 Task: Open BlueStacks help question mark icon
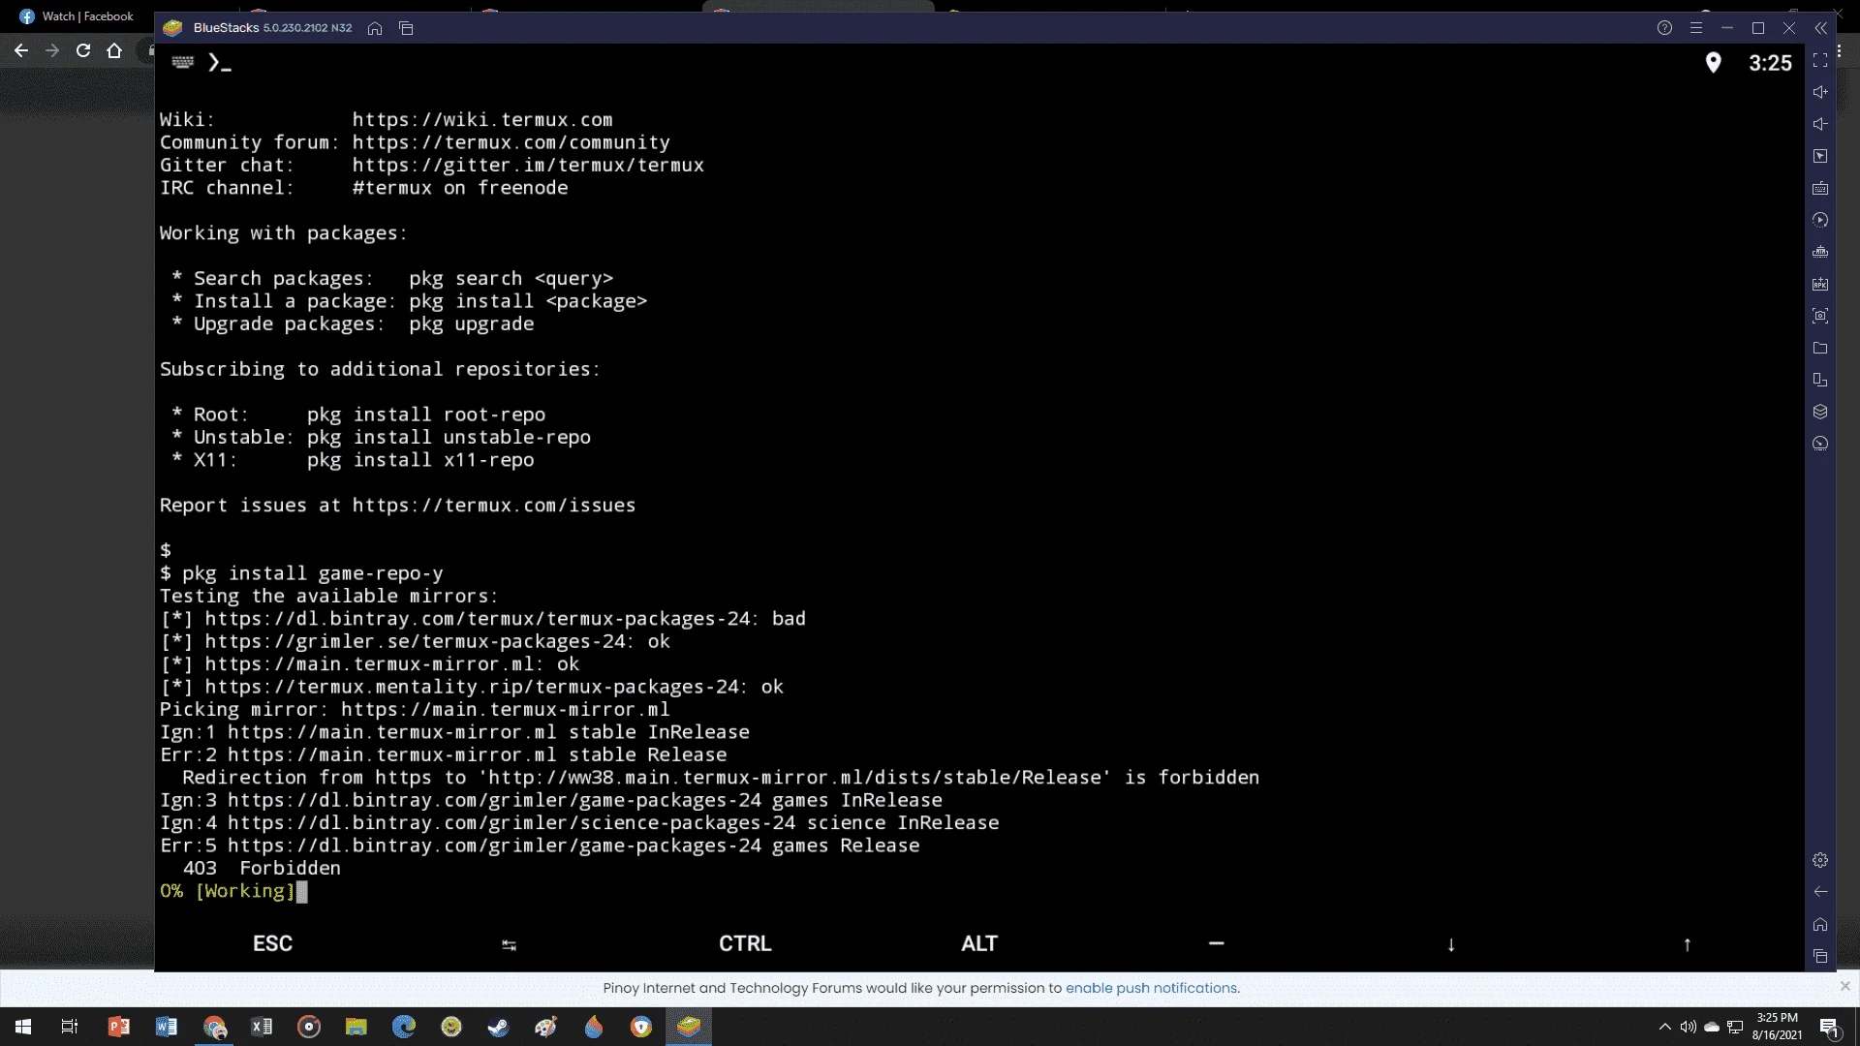pyautogui.click(x=1664, y=28)
